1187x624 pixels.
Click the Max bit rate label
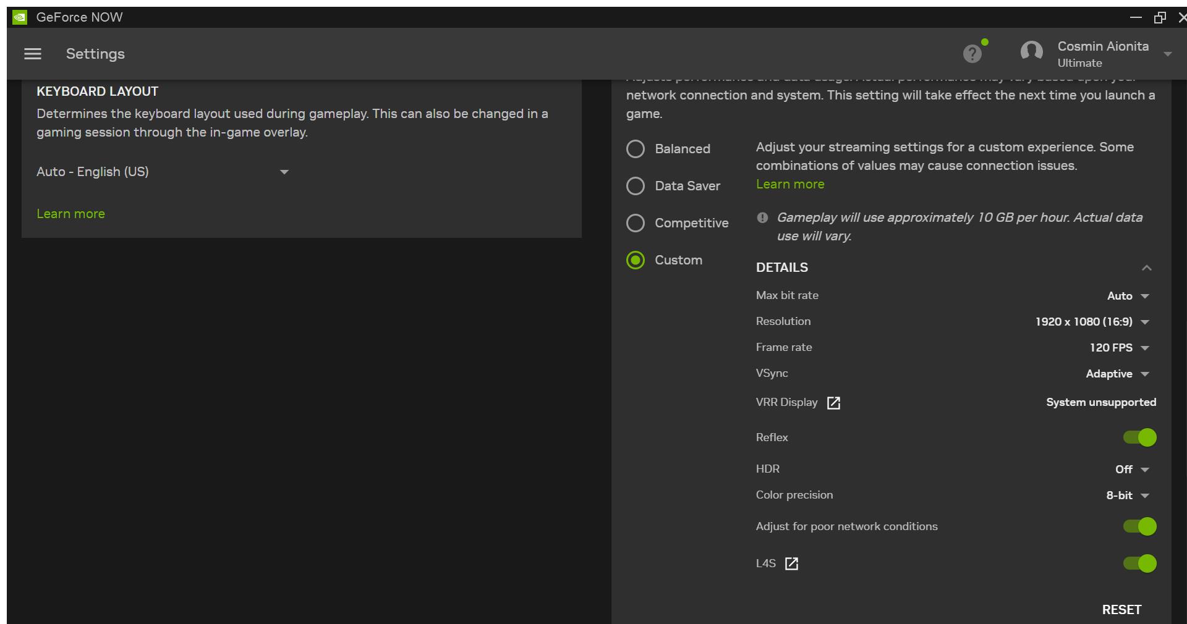point(787,295)
